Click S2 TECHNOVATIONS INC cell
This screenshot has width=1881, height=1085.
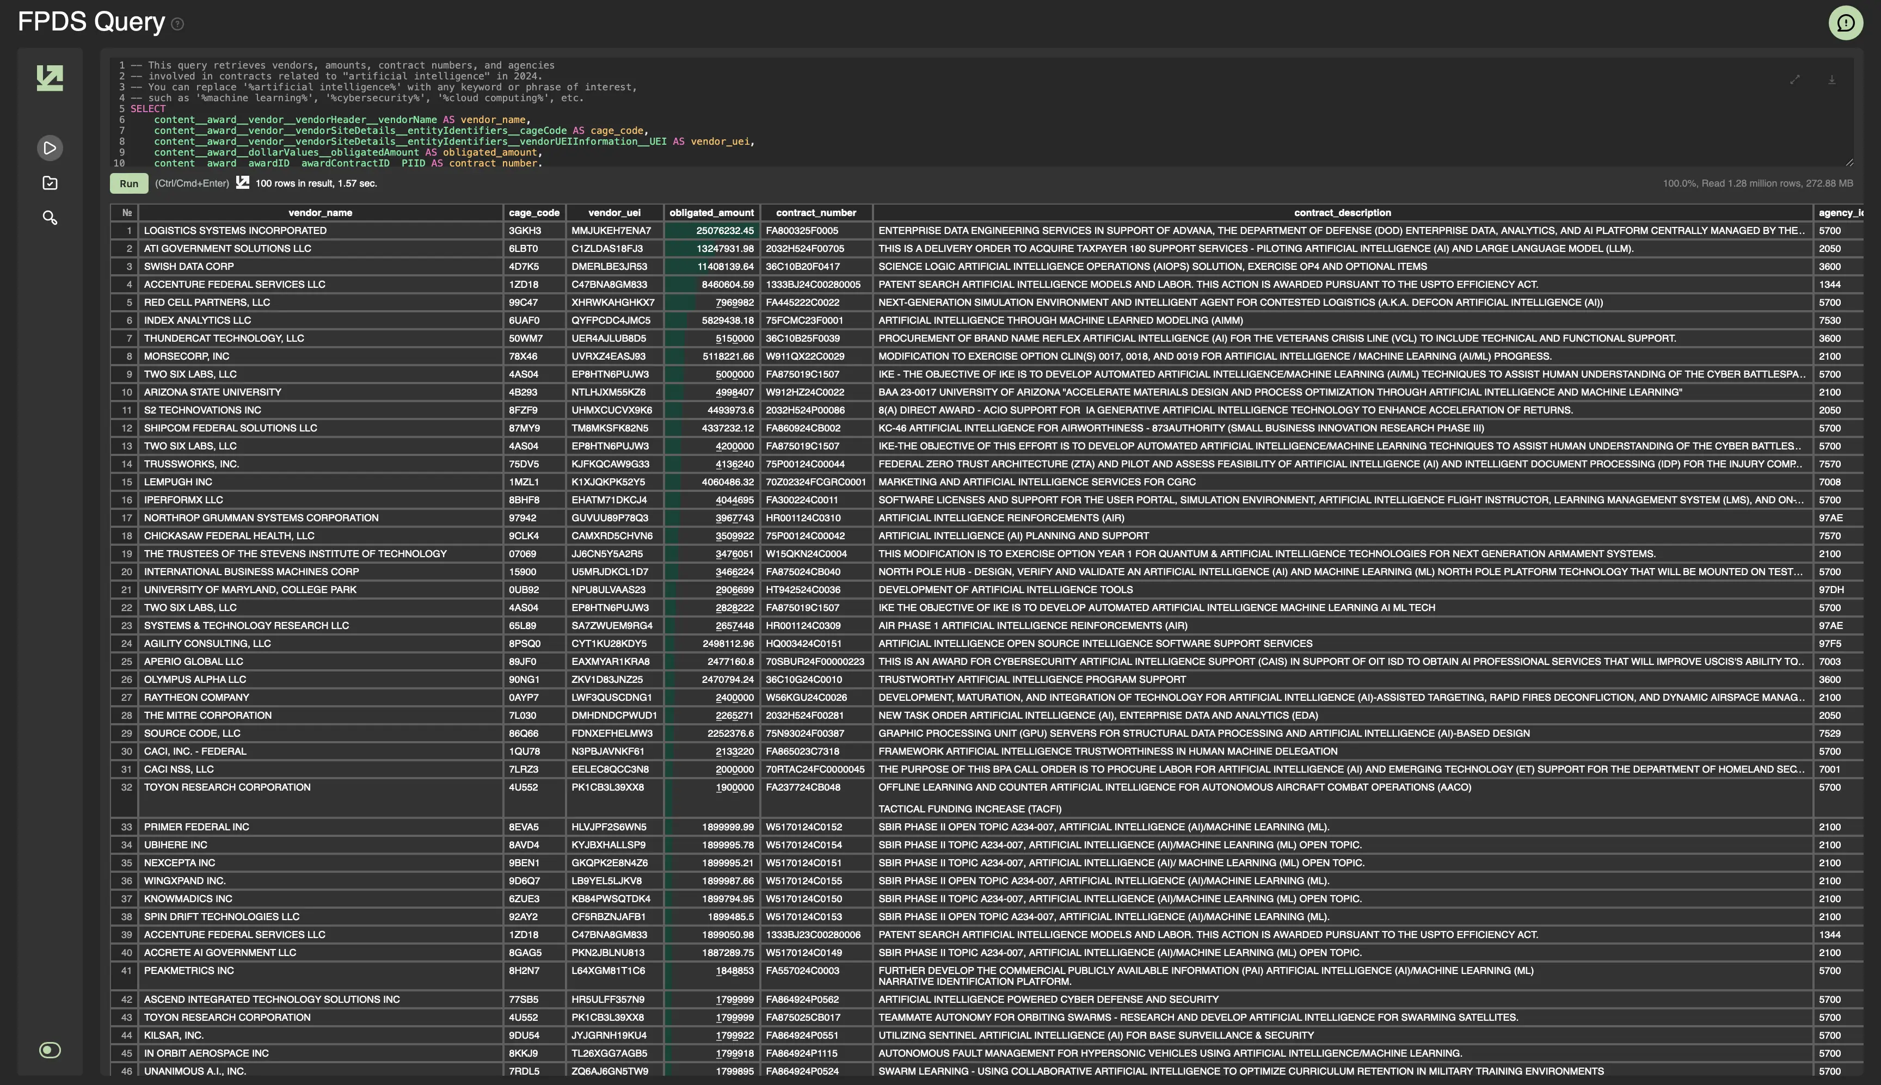click(x=321, y=410)
